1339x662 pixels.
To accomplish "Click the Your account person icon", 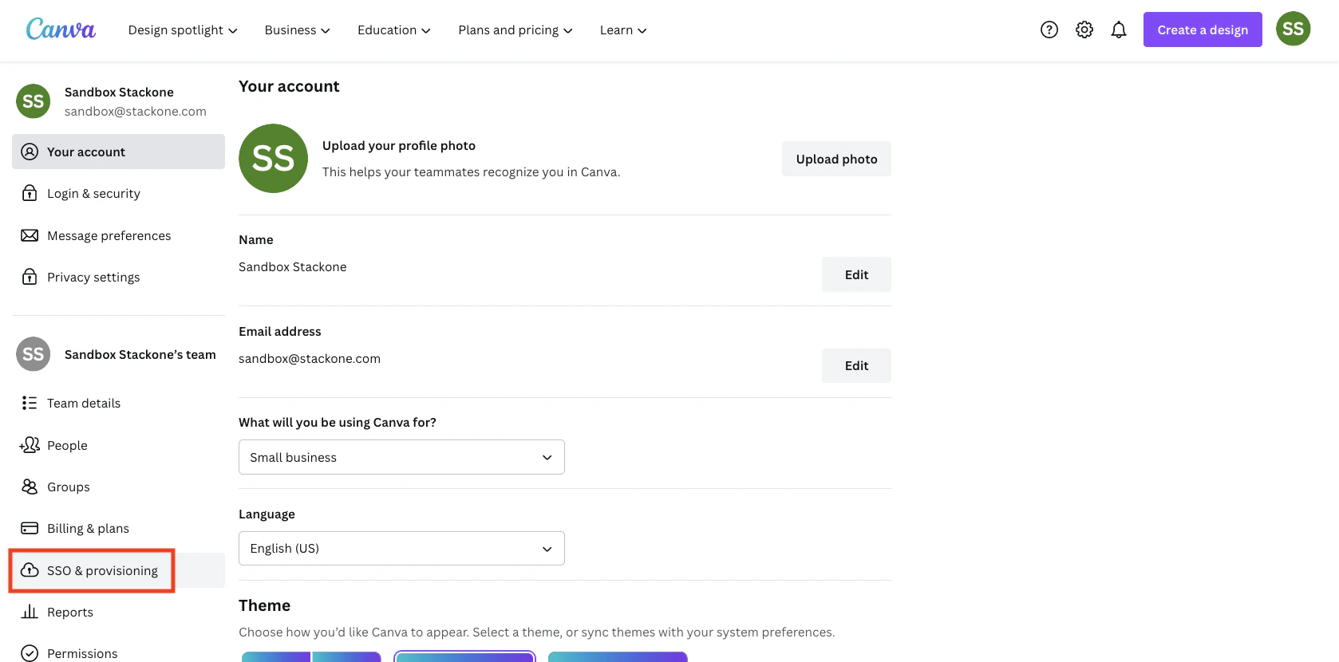I will (30, 152).
